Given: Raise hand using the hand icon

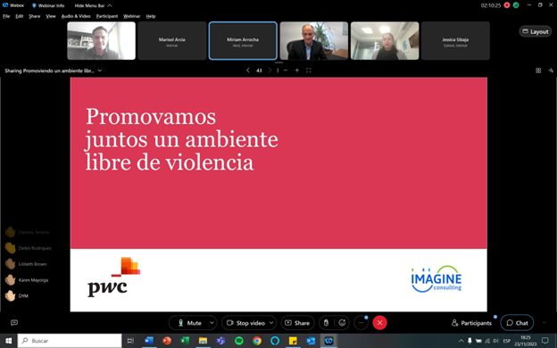Looking at the screenshot, I should 326,323.
